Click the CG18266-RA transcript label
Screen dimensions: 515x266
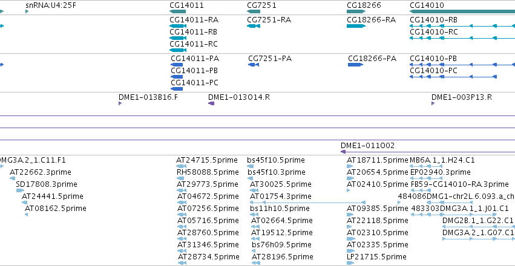click(x=371, y=20)
